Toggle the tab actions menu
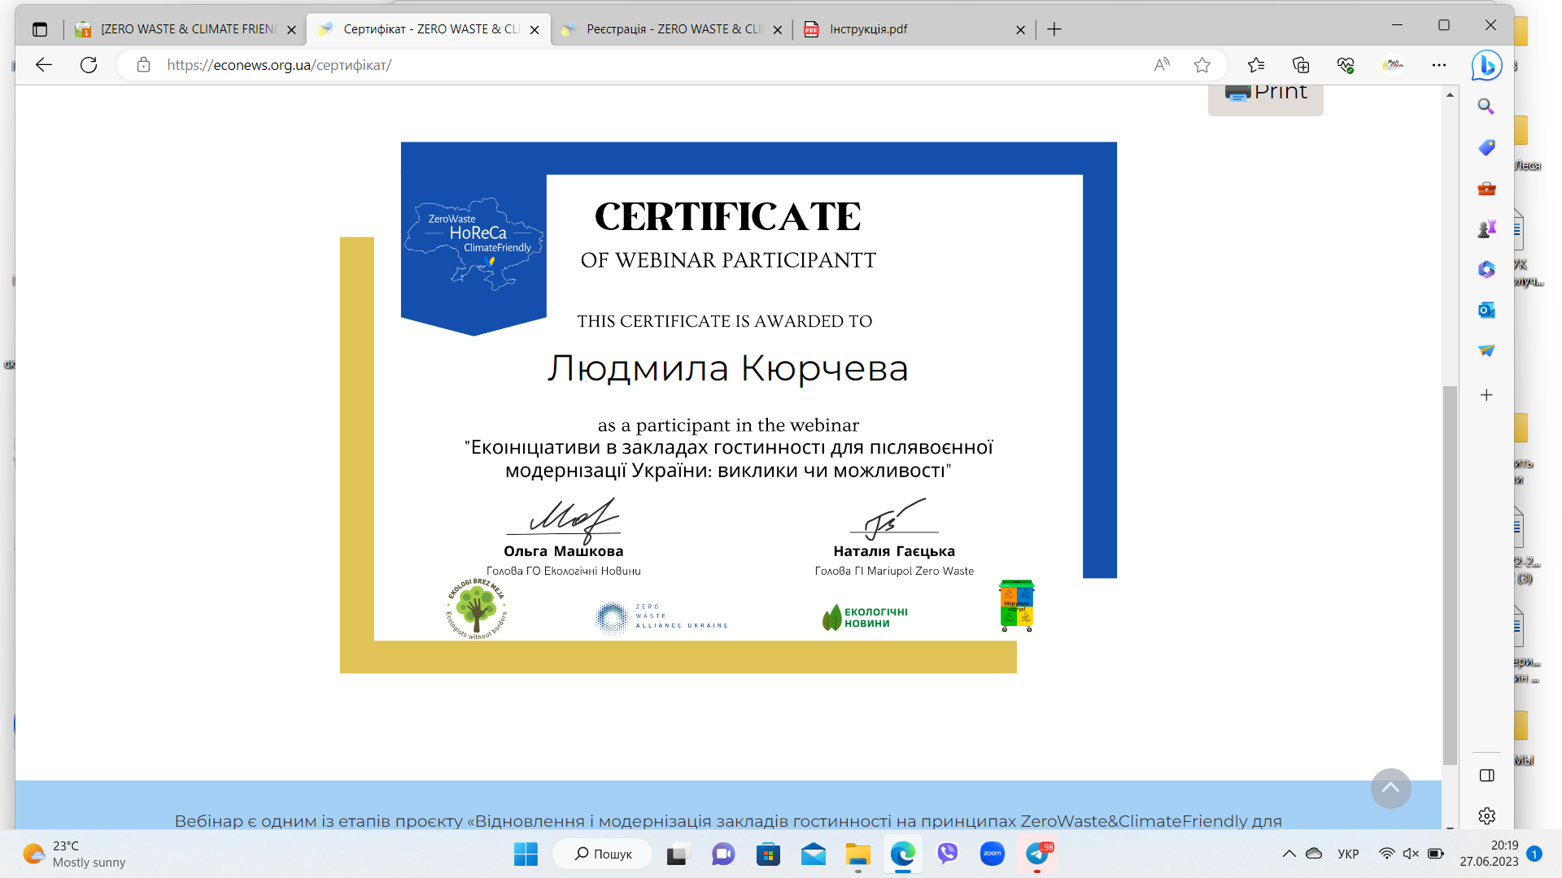Viewport: 1562px width, 878px height. tap(40, 29)
